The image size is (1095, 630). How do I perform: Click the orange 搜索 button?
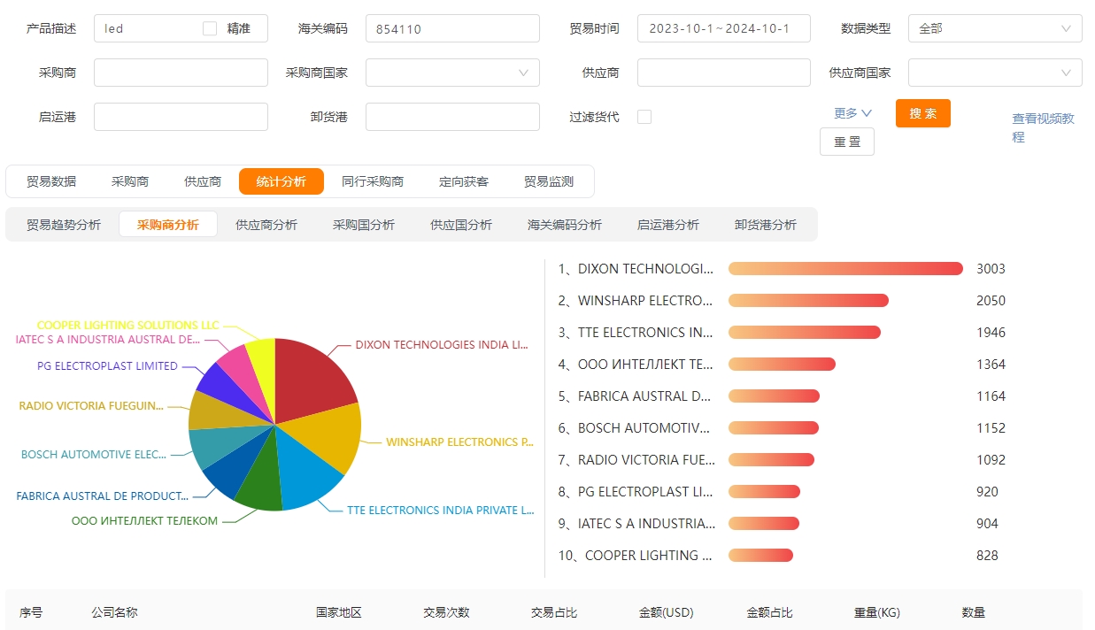[x=923, y=113]
